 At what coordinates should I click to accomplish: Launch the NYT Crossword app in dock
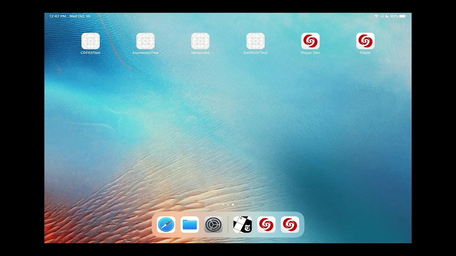243,225
